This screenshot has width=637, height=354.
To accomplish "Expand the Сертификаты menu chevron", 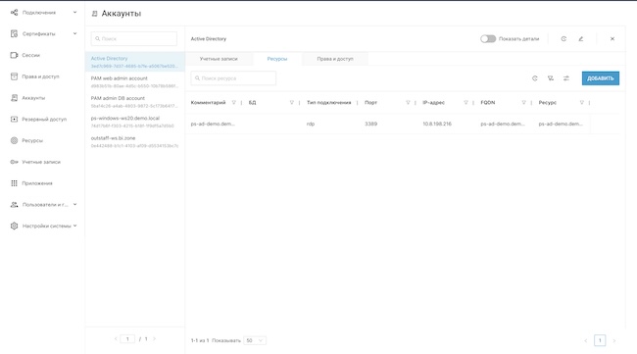I will coord(74,33).
